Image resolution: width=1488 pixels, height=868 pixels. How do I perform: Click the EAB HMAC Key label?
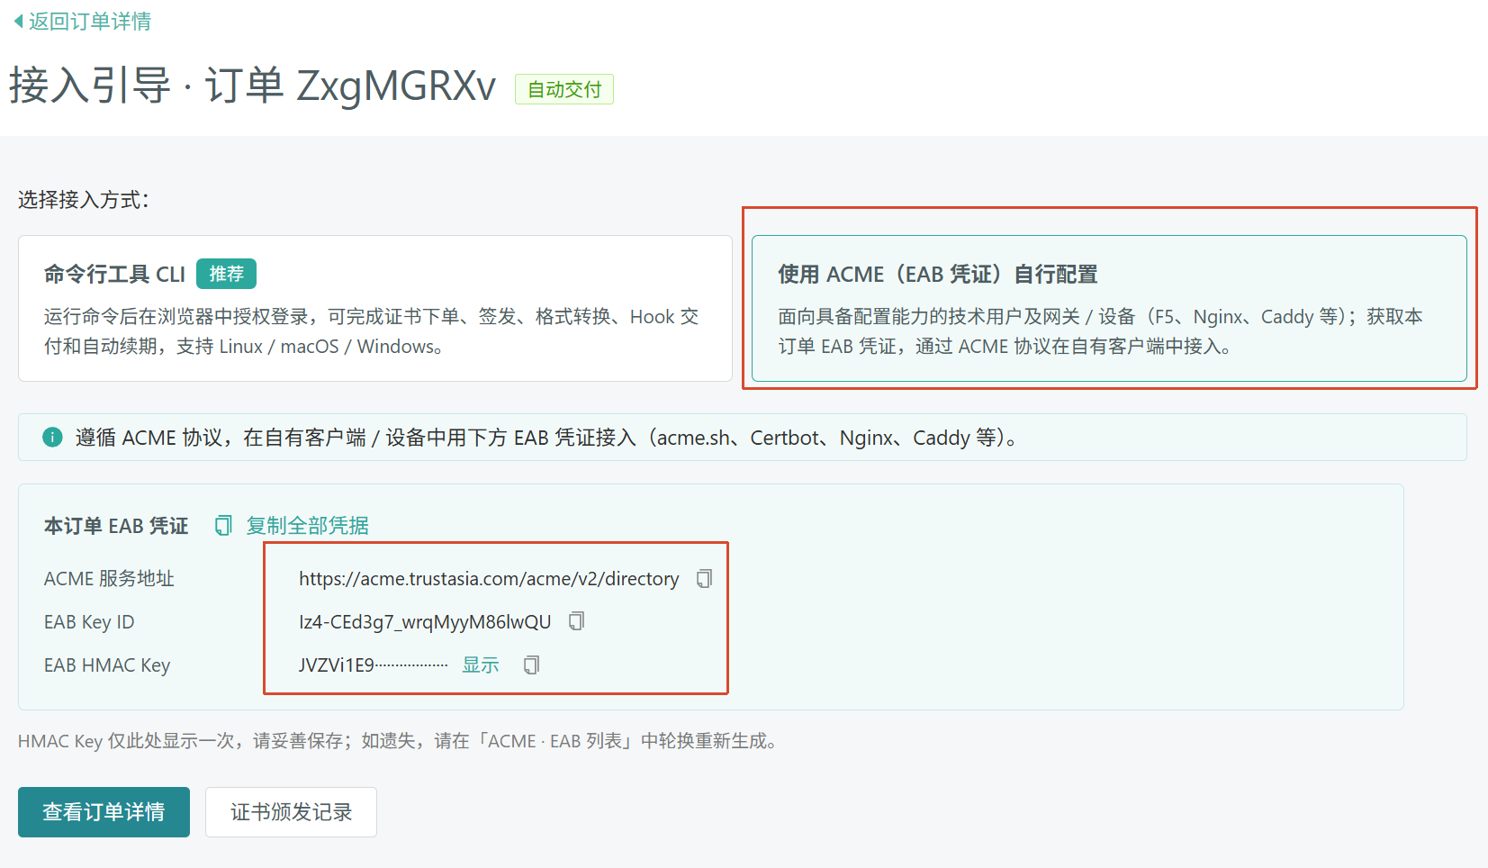point(107,665)
